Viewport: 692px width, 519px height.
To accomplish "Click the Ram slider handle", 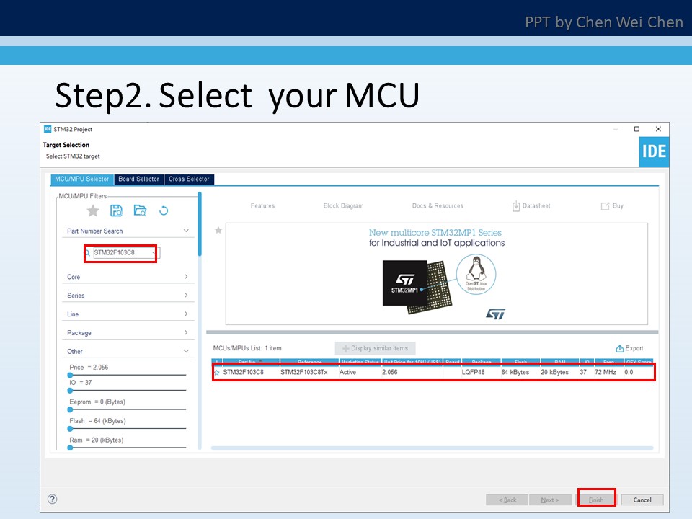I will (70, 448).
